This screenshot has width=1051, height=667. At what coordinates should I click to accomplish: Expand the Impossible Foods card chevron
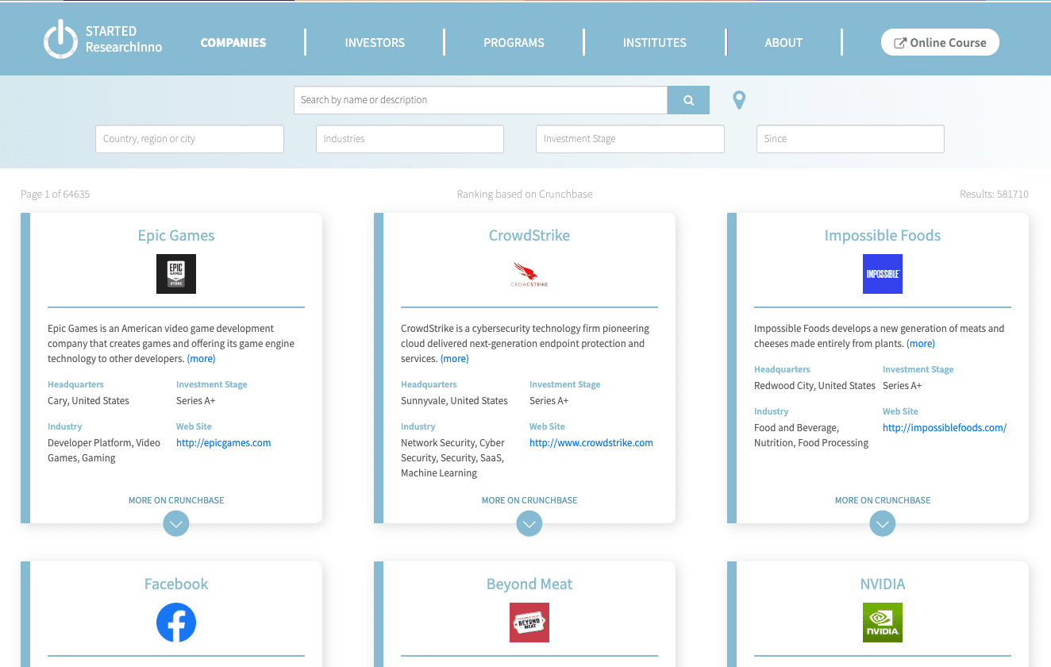click(x=883, y=523)
